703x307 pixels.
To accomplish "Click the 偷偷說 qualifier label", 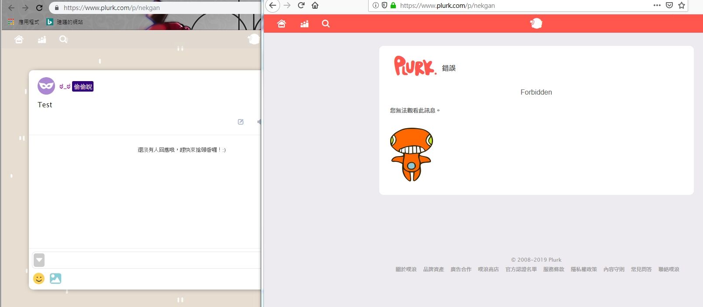I will coord(83,87).
